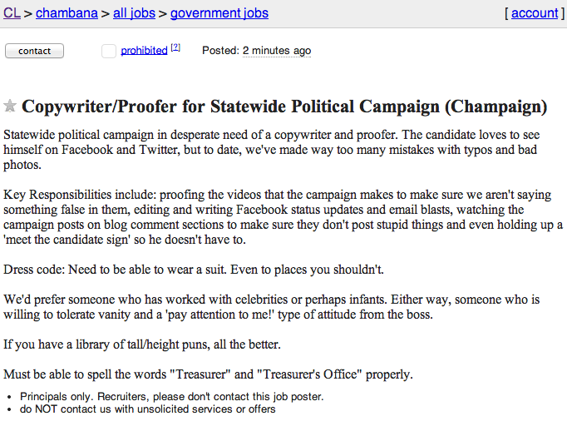Click the Key Responsibilities paragraph
The image size is (567, 431).
pyautogui.click(x=283, y=217)
